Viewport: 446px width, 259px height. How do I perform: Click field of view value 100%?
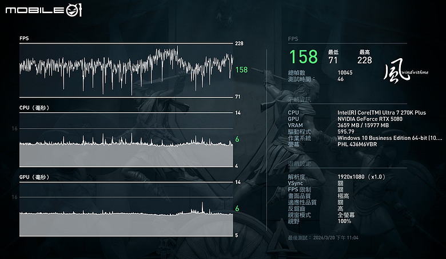click(x=344, y=221)
